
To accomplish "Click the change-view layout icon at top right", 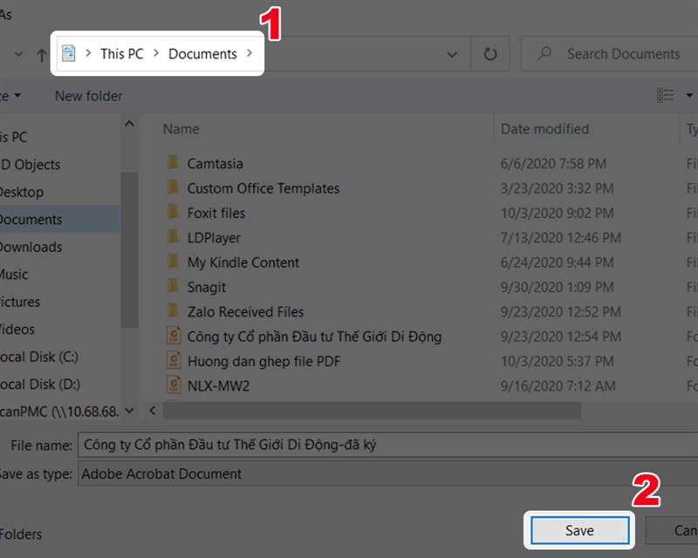I will coord(666,96).
